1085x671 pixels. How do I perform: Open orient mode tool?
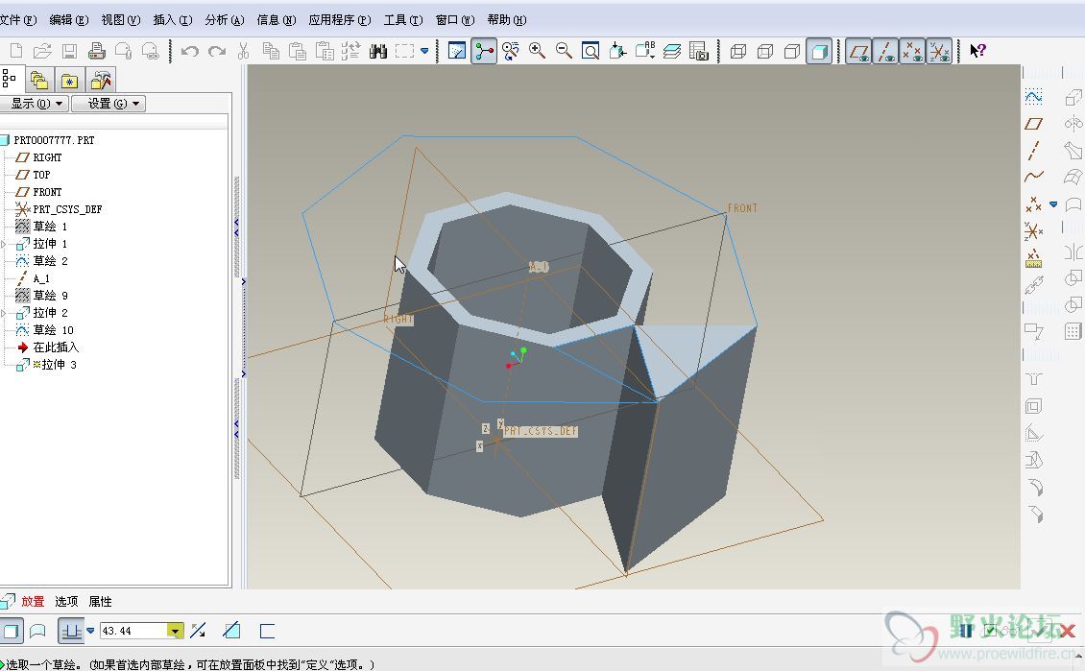point(511,51)
